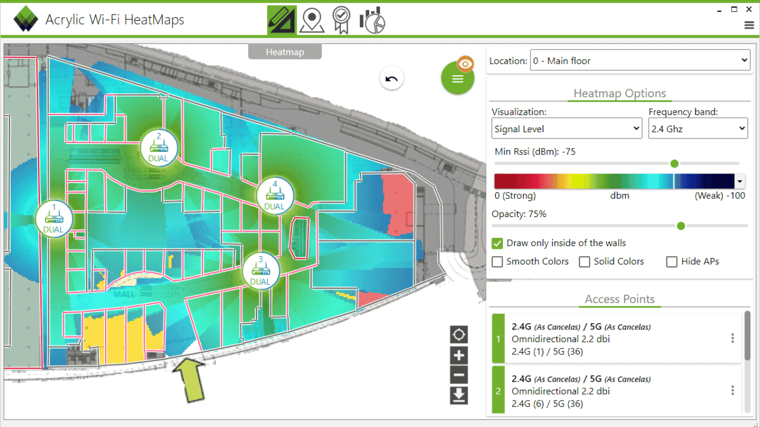Select access point 3 DUAL marker

click(x=260, y=271)
